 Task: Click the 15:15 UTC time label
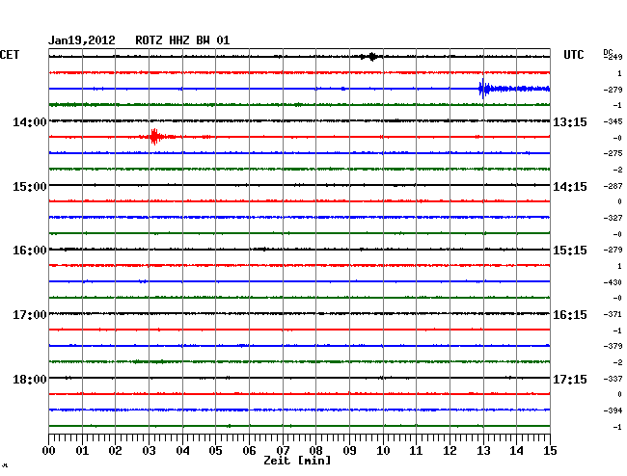(x=570, y=251)
